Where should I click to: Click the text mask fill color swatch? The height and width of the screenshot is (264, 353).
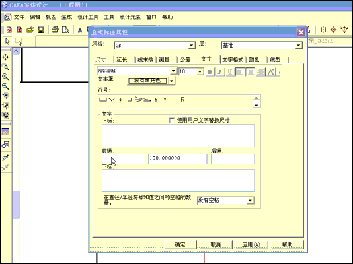147,81
